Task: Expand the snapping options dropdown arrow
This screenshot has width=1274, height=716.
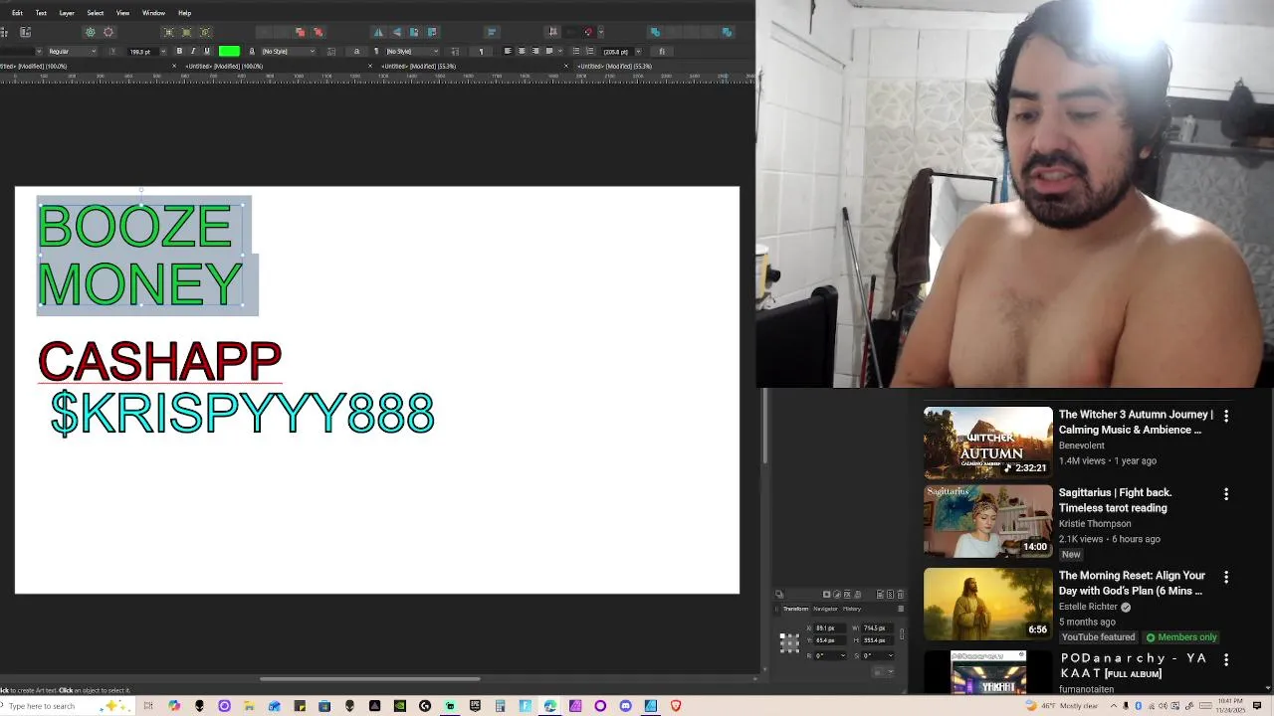Action: (601, 32)
